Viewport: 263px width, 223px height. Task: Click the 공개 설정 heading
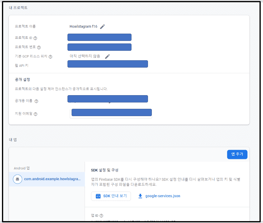[x=22, y=80]
